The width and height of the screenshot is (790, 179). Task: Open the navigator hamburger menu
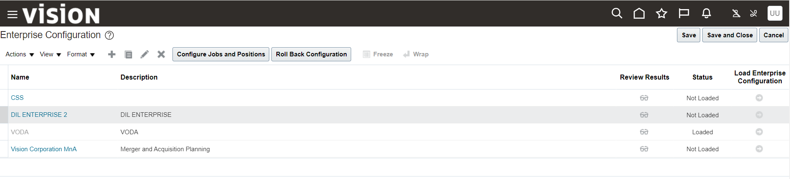pyautogui.click(x=12, y=15)
